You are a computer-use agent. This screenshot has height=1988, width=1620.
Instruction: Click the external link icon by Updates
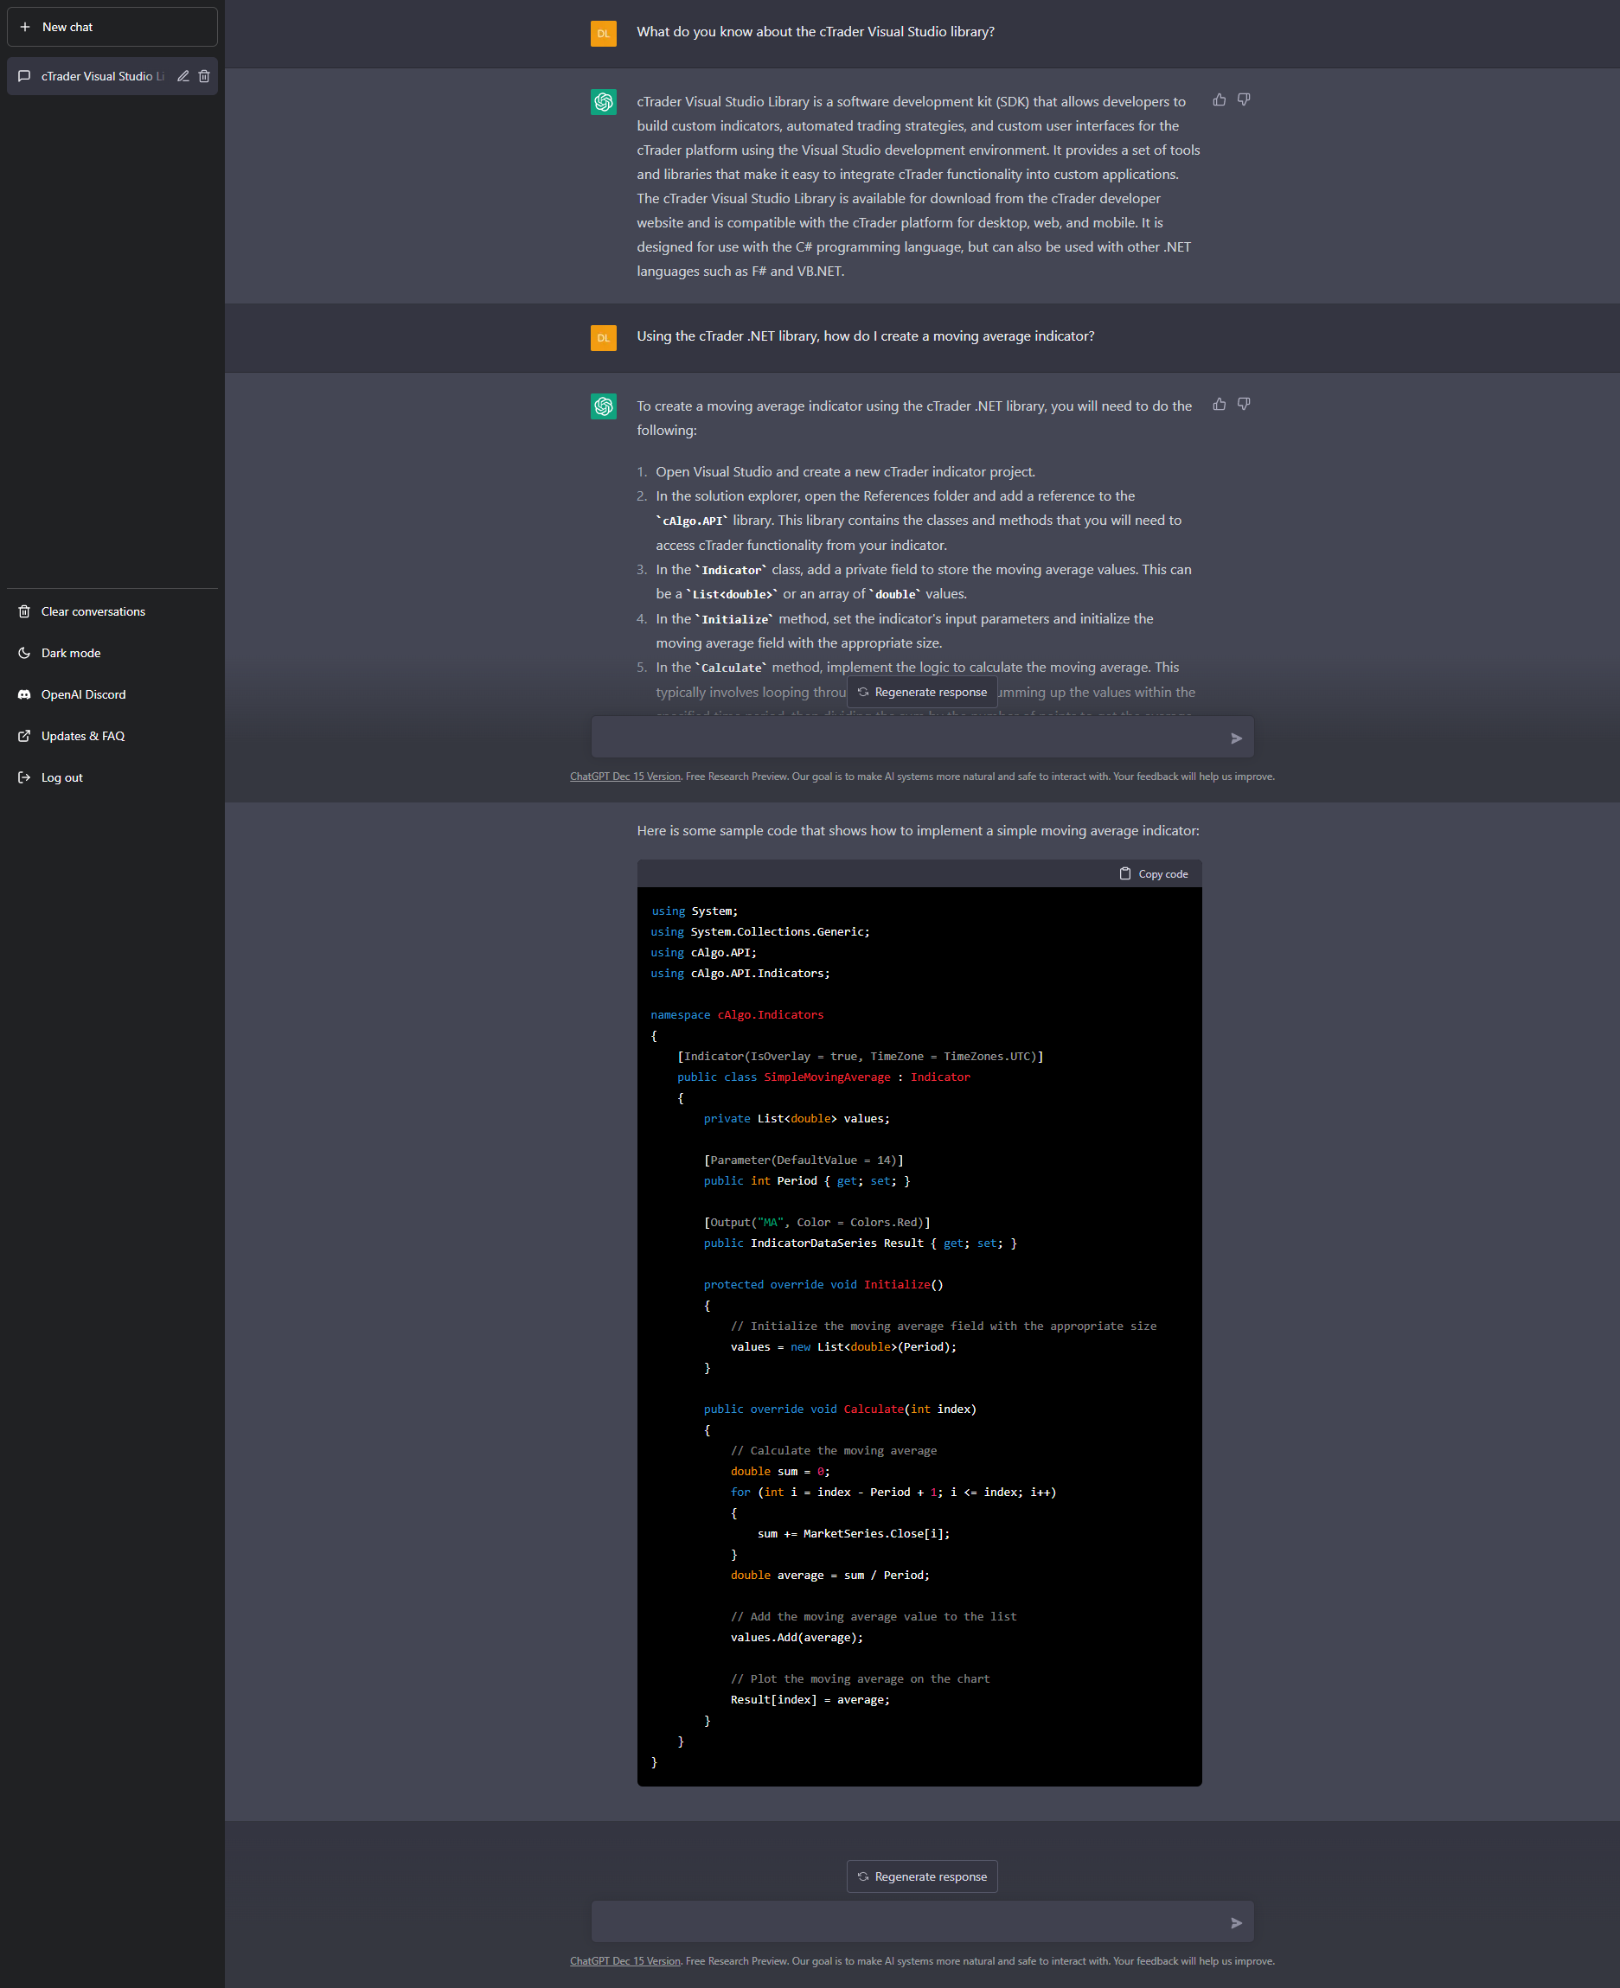point(24,736)
